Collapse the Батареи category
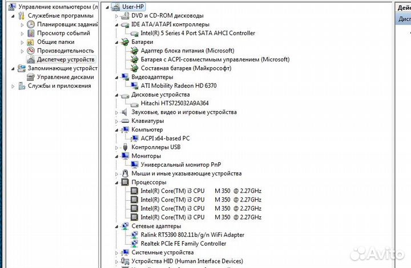 click(116, 43)
